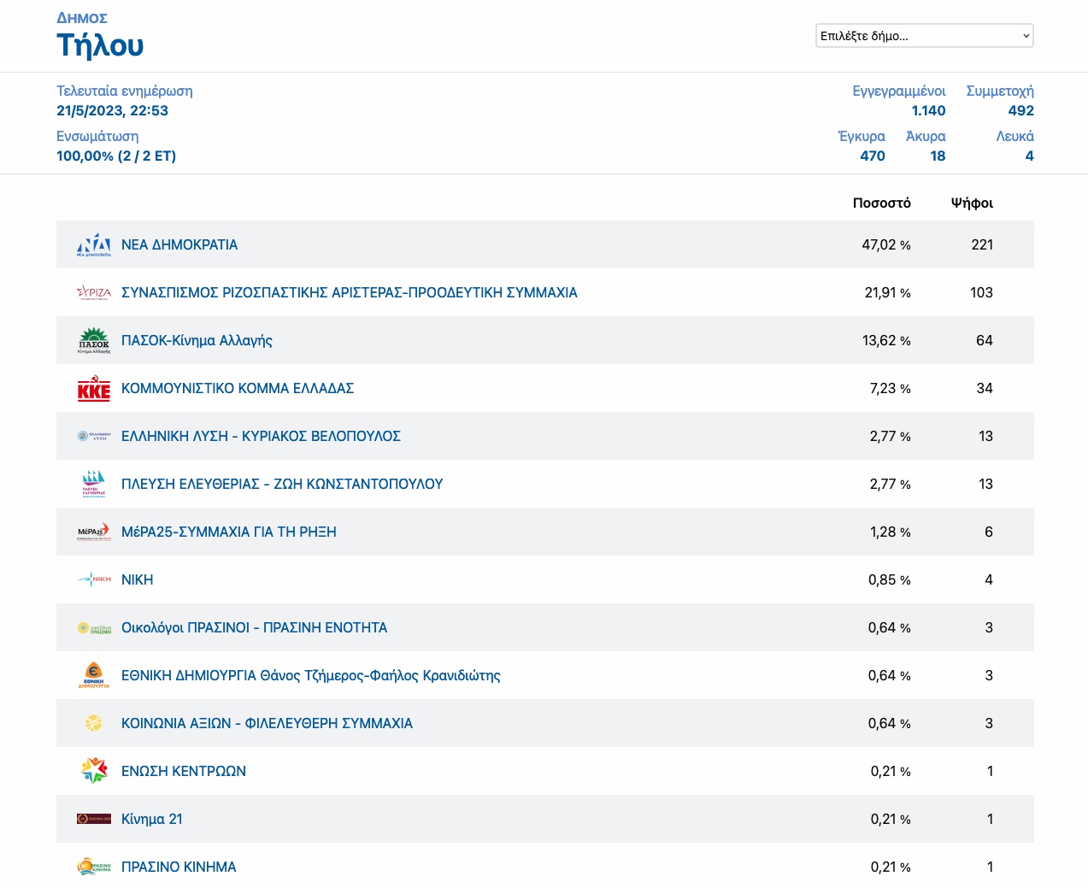Click the percentage '47,02 %'

click(886, 244)
